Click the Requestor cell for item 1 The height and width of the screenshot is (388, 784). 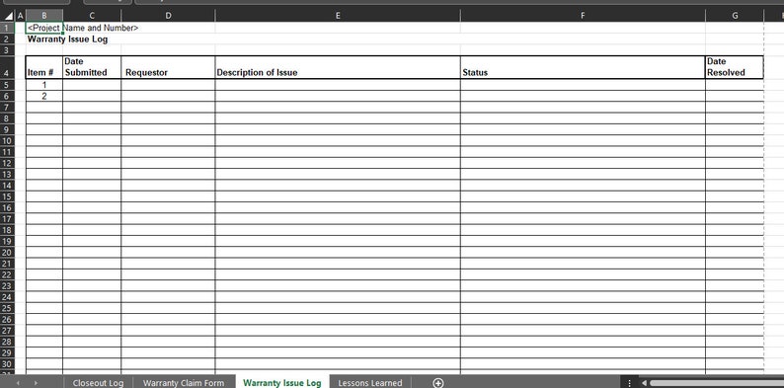168,85
